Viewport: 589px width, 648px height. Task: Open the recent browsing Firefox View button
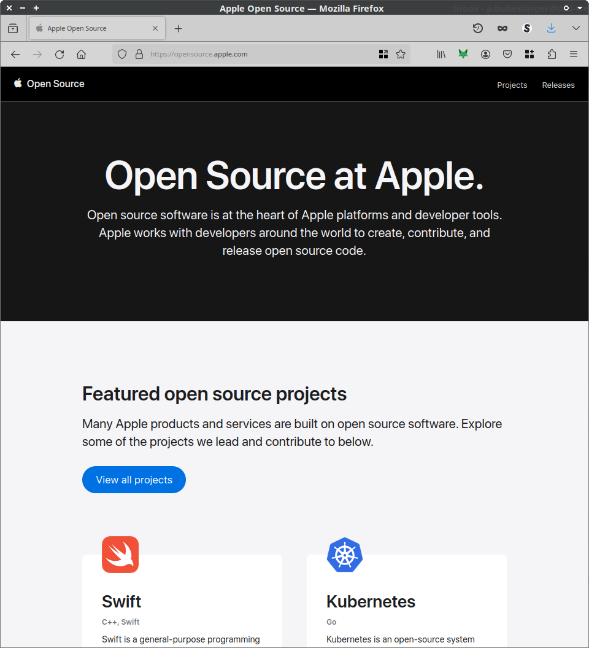point(13,28)
